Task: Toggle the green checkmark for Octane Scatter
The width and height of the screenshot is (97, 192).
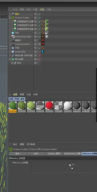Action: [40, 18]
